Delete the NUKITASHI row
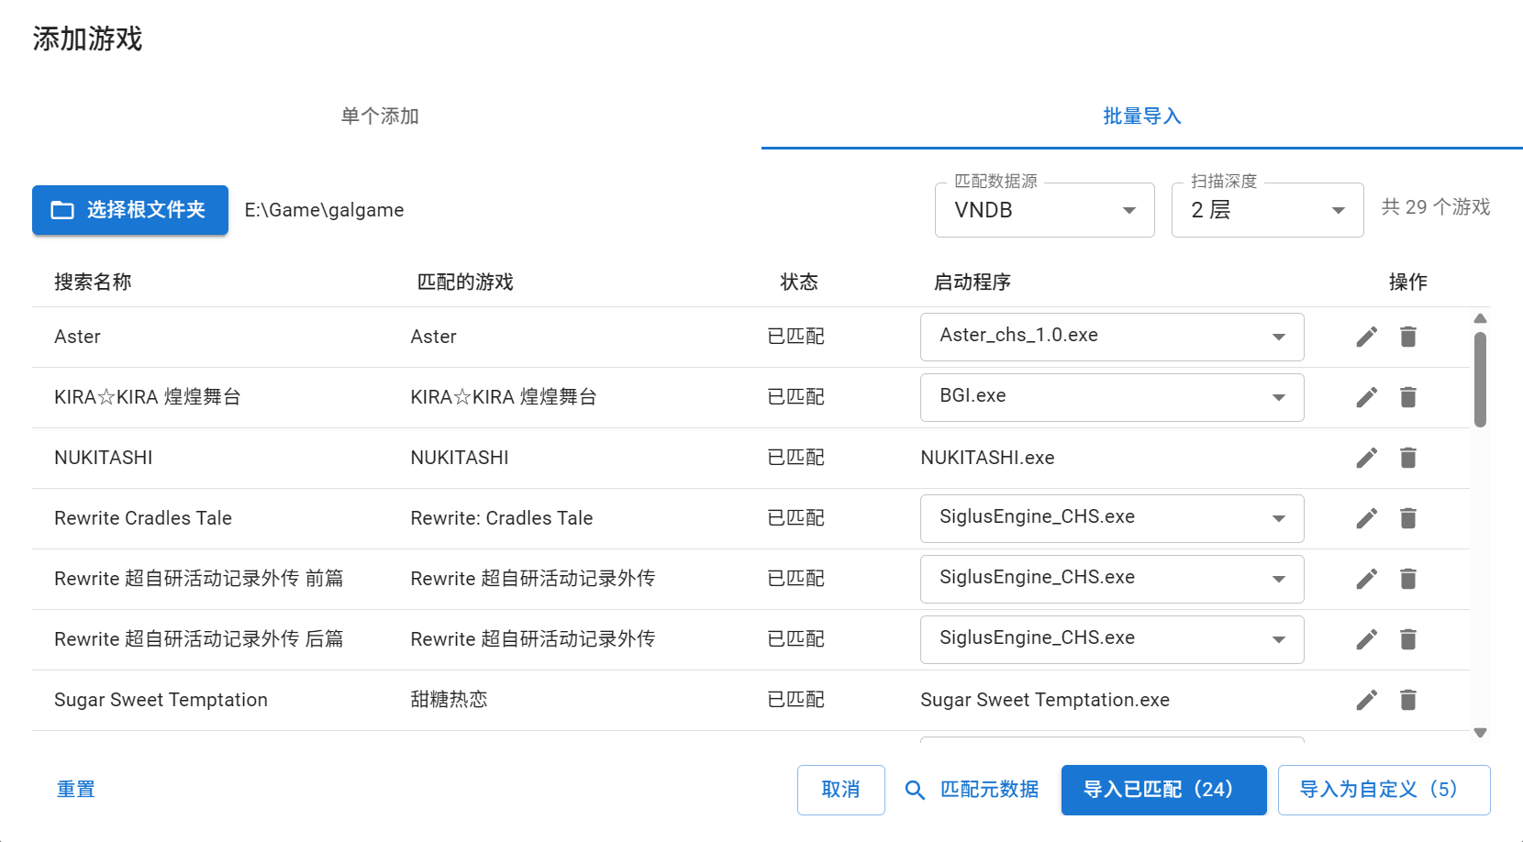The image size is (1523, 842). [x=1408, y=458]
